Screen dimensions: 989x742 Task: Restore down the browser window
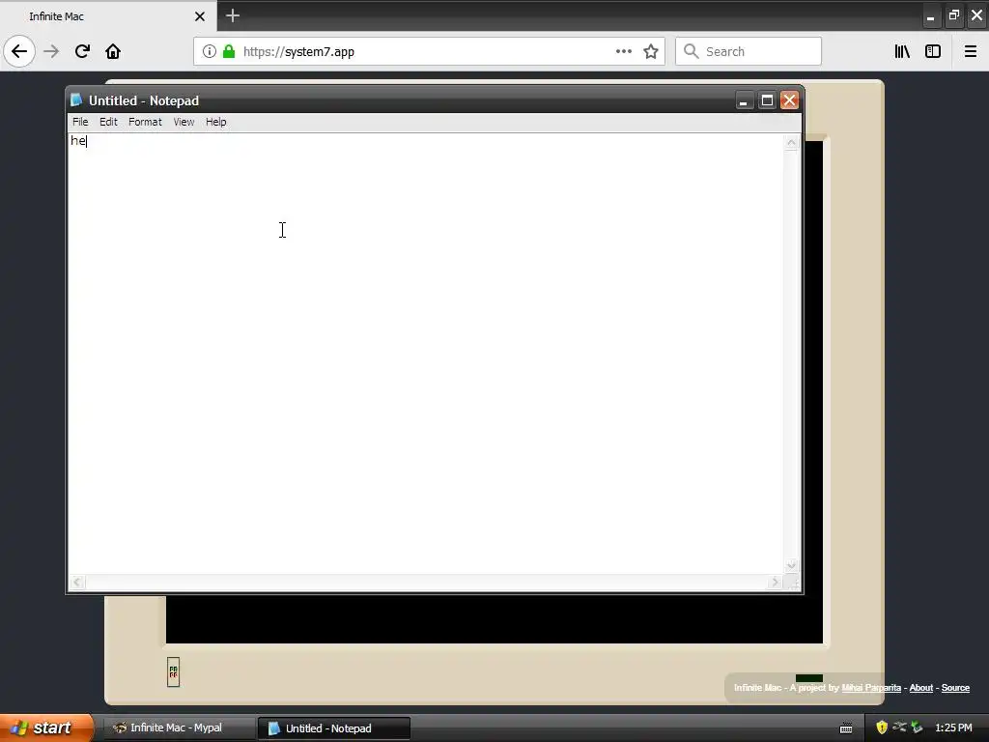pyautogui.click(x=953, y=15)
